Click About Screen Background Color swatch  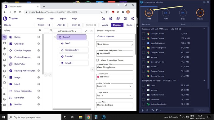tap(98, 54)
